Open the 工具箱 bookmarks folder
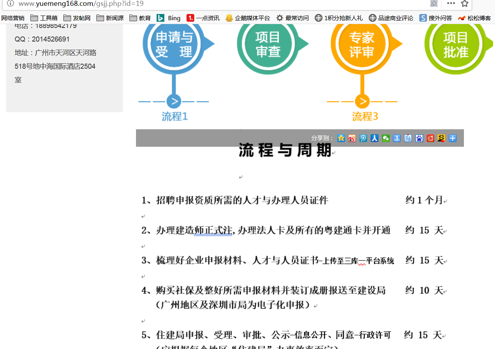495x349 pixels. (44, 18)
